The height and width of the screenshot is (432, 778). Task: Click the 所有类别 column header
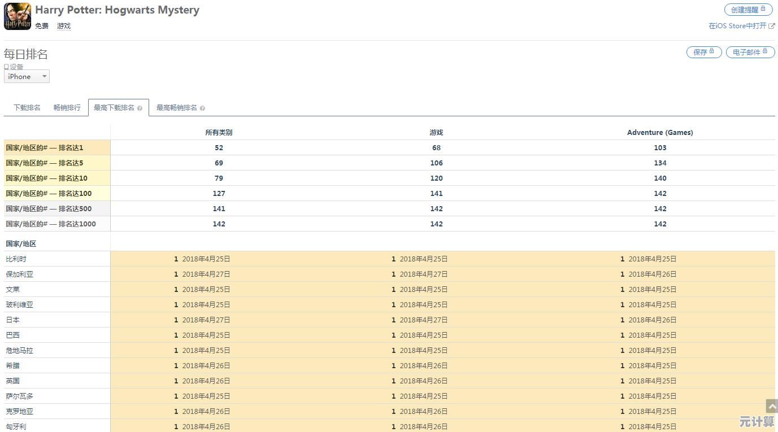click(x=219, y=133)
